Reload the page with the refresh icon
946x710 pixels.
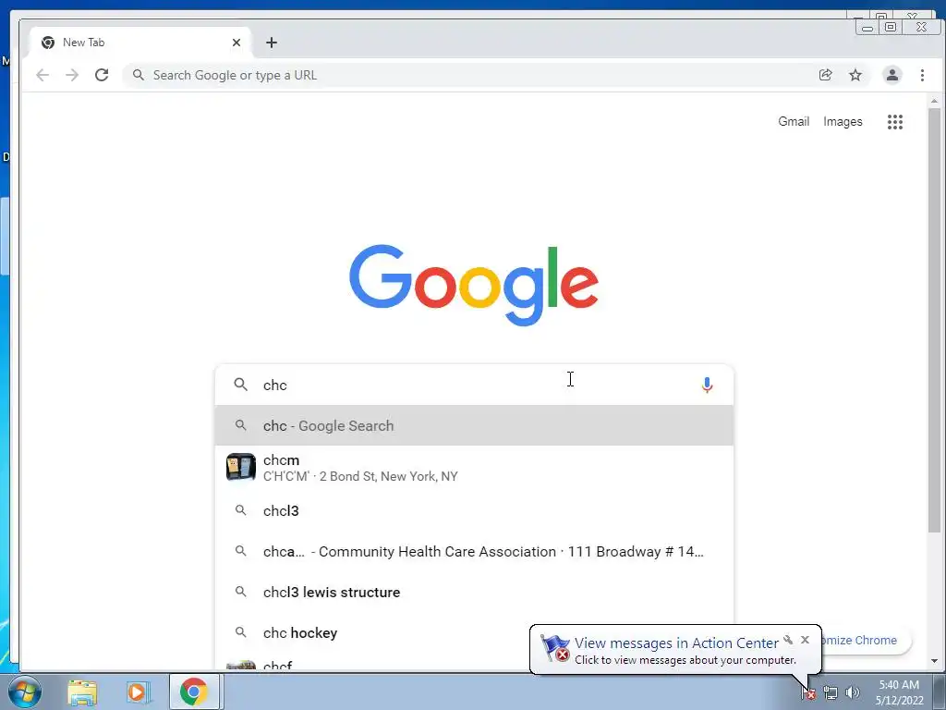102,75
